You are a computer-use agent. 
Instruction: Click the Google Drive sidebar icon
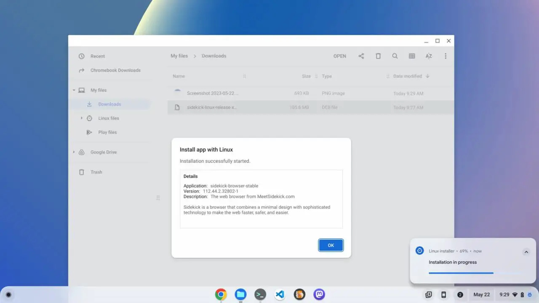tap(82, 152)
